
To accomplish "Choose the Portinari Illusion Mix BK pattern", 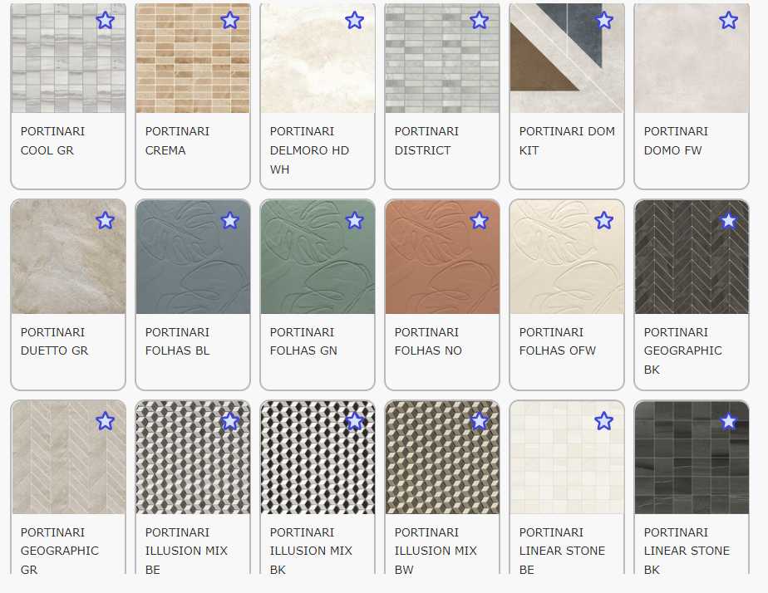I will (x=318, y=458).
